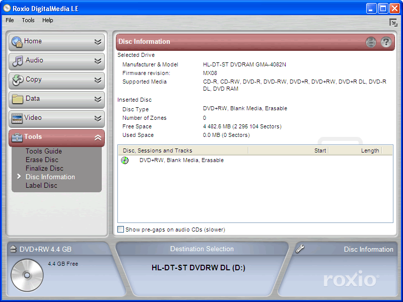Click the model value HL-DT-ST DVDRAM GMA-4082N
This screenshot has width=403, height=302.
(x=244, y=64)
